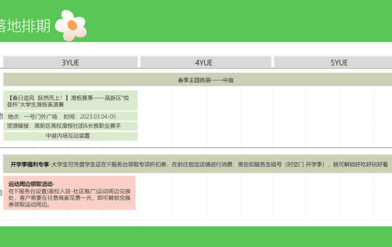The image size is (392, 247).
Task: Select the 滑板赛事 title cell
Action: click(71, 101)
